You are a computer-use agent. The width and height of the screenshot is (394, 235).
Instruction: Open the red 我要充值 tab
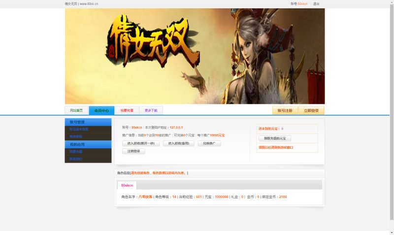pos(127,110)
